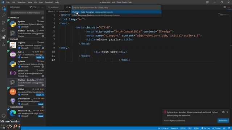Screen dimensions: 232x130
Task: Open notifications bell in status bar
Action: [229, 128]
